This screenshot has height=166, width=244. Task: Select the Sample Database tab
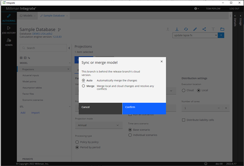click(x=54, y=16)
